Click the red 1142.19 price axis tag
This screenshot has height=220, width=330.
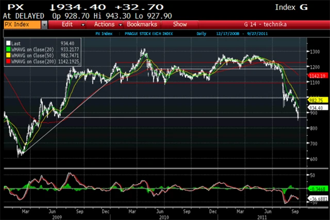(315, 75)
